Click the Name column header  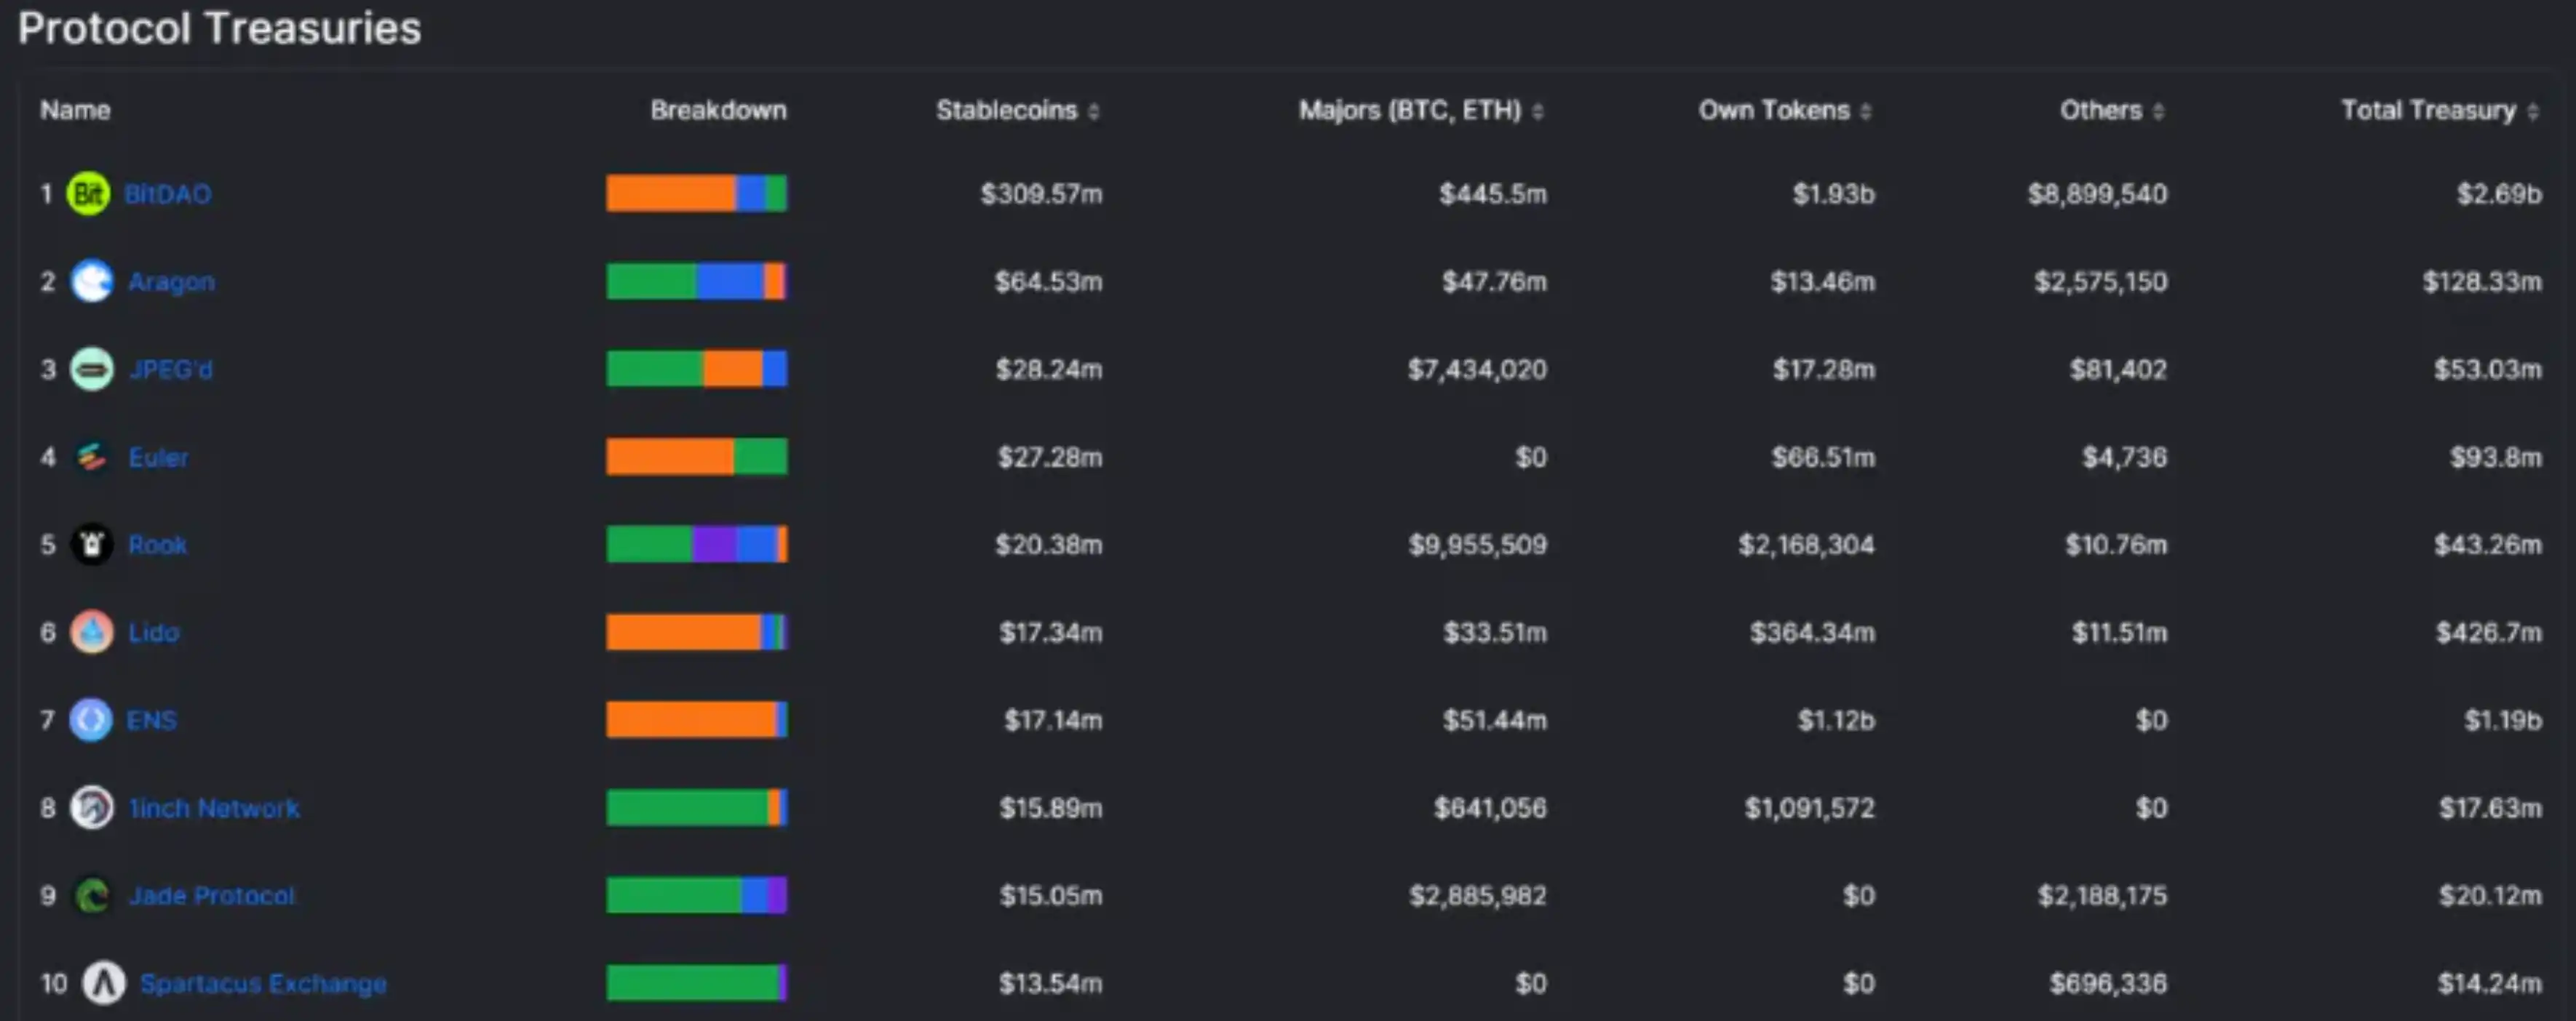tap(75, 110)
